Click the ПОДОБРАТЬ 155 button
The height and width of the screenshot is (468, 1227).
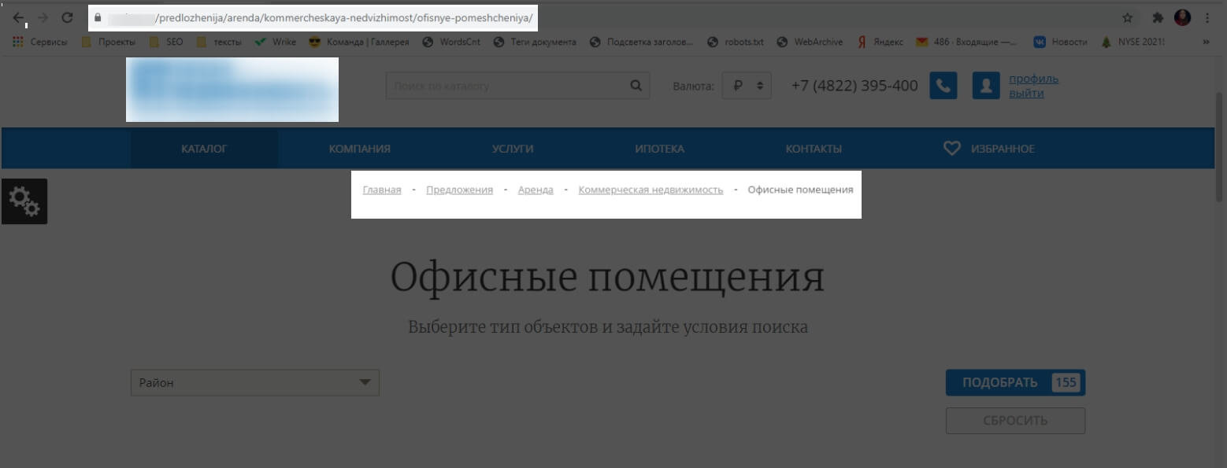pyautogui.click(x=1015, y=382)
